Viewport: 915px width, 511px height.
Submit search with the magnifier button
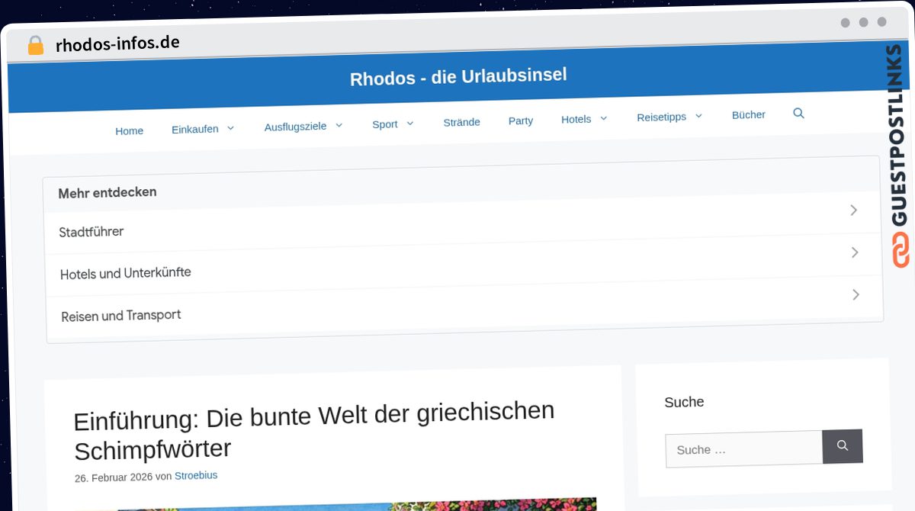(x=843, y=446)
